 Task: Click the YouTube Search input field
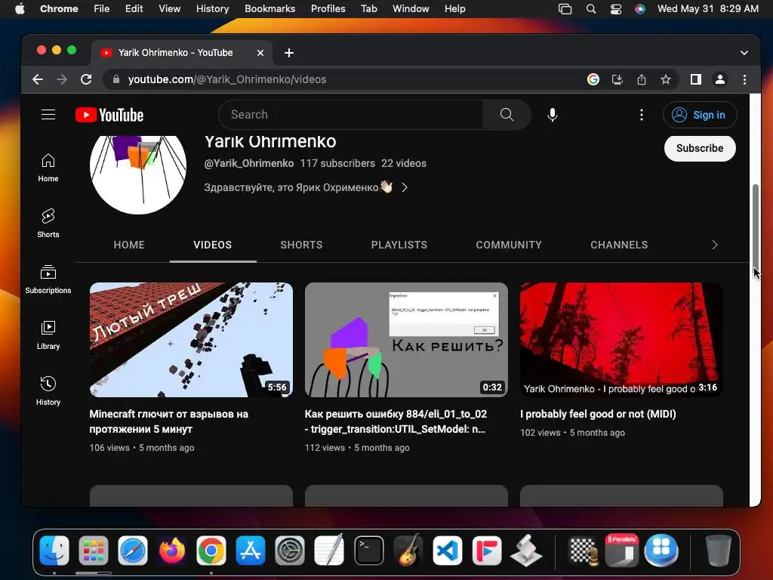point(351,115)
